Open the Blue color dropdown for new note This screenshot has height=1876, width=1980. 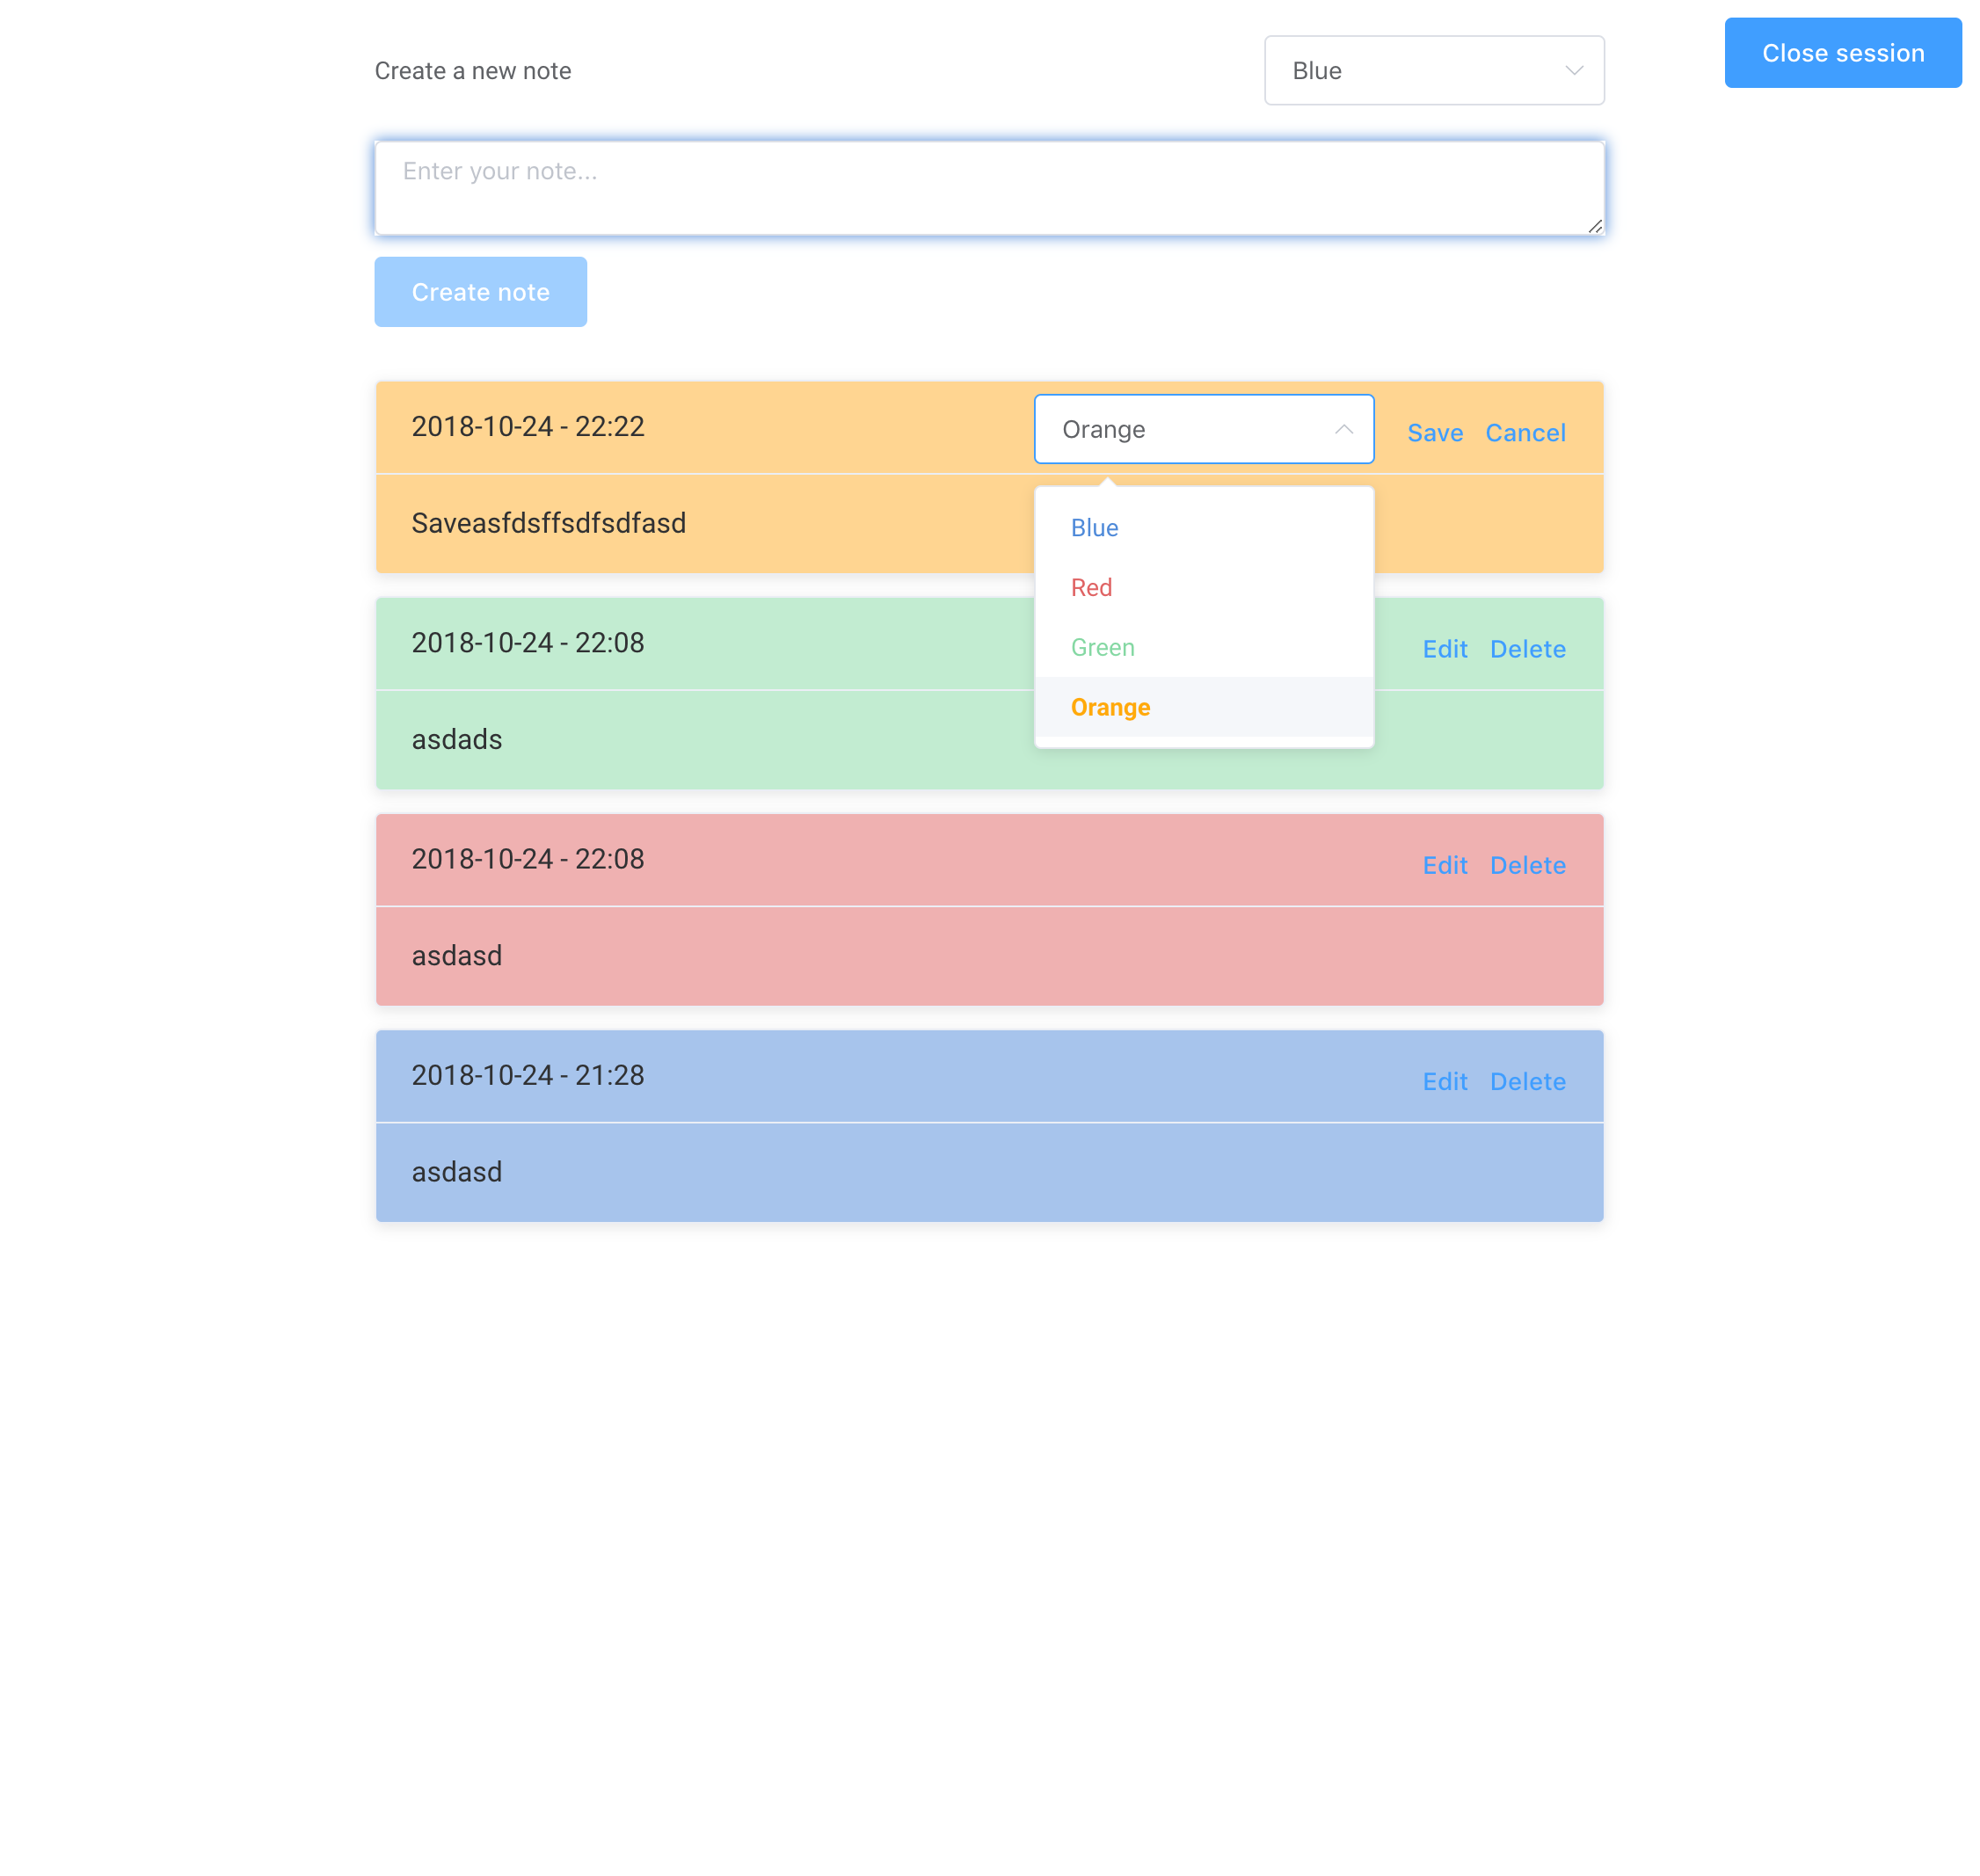(x=1433, y=70)
